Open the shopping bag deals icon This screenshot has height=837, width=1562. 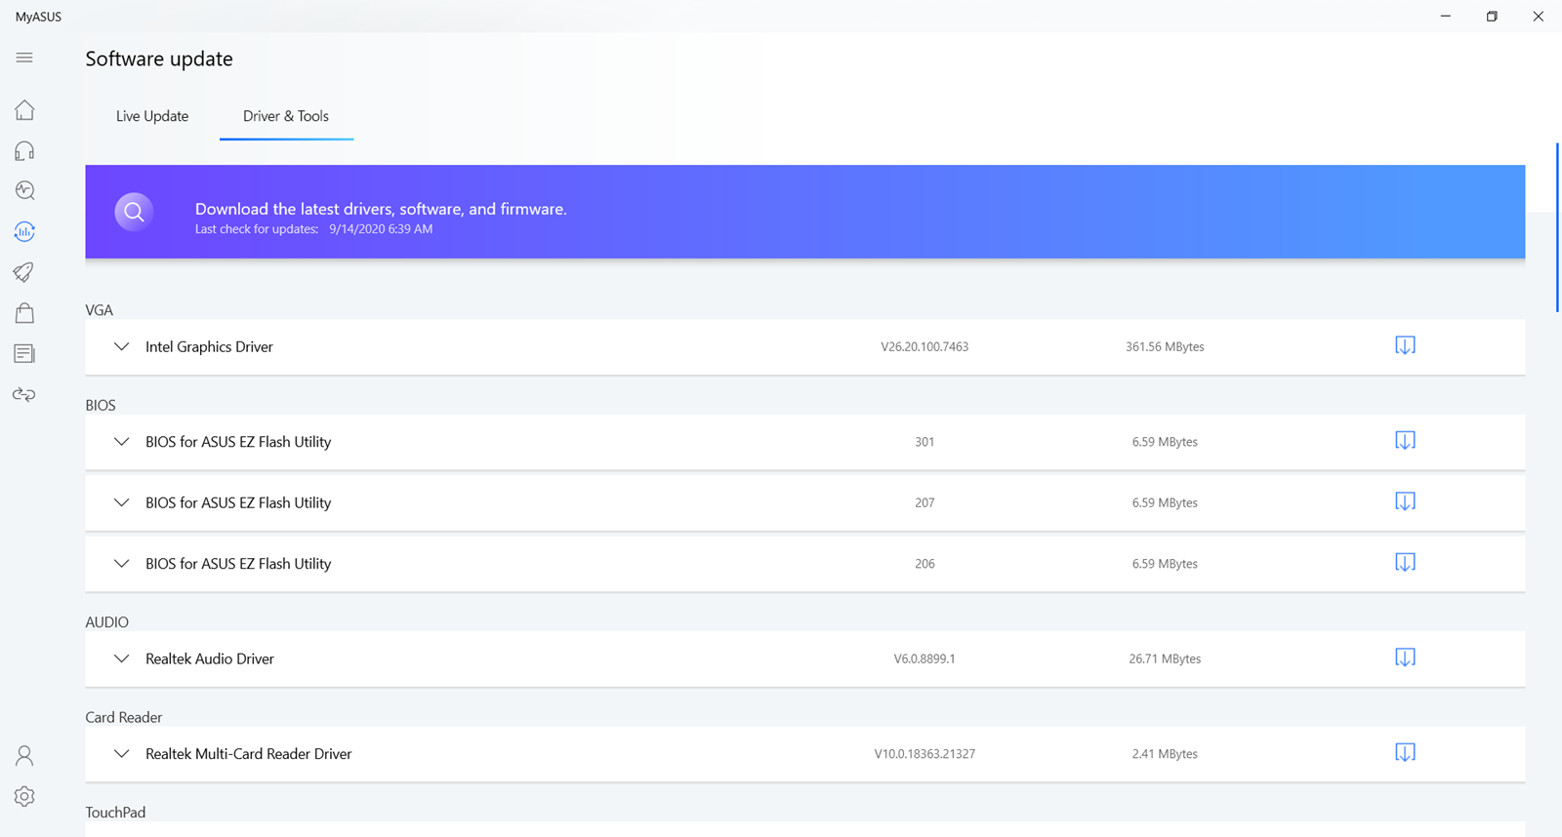click(24, 313)
